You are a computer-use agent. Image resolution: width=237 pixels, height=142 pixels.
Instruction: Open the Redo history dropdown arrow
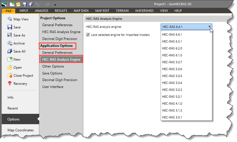pos(52,5)
